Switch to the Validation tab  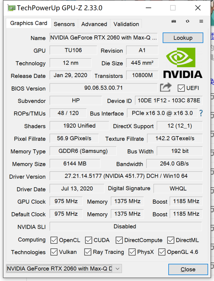pyautogui.click(x=126, y=24)
